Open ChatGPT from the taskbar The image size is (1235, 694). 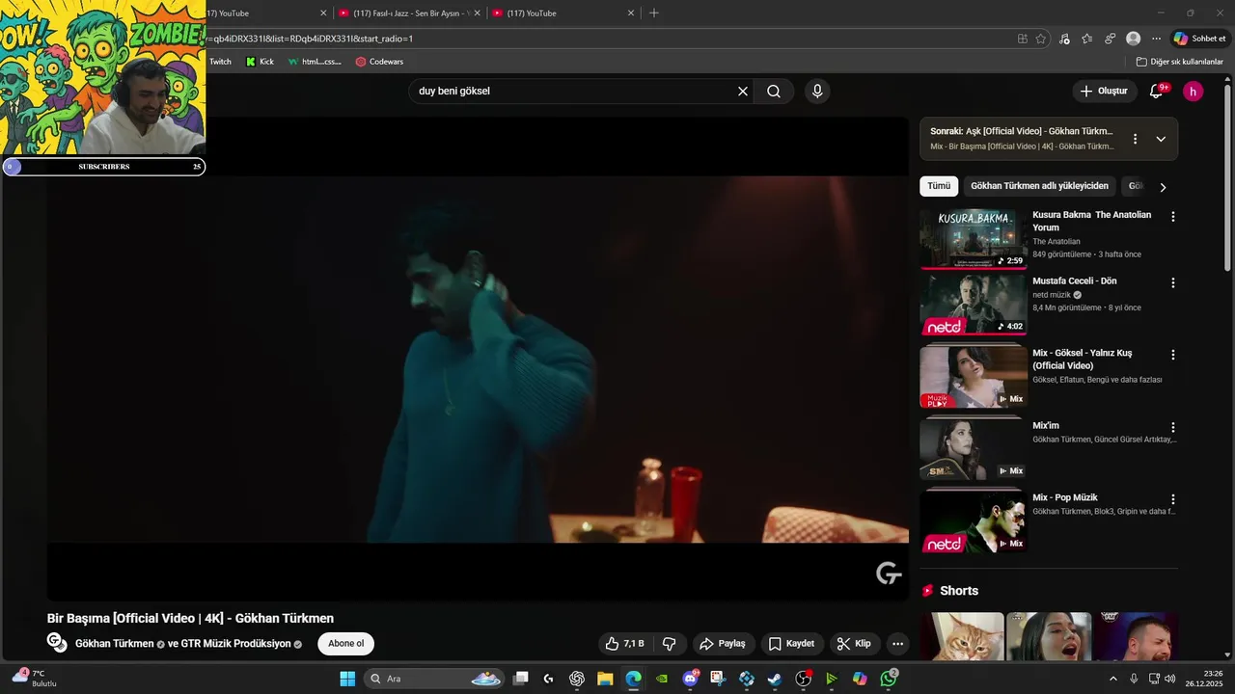pos(577,679)
